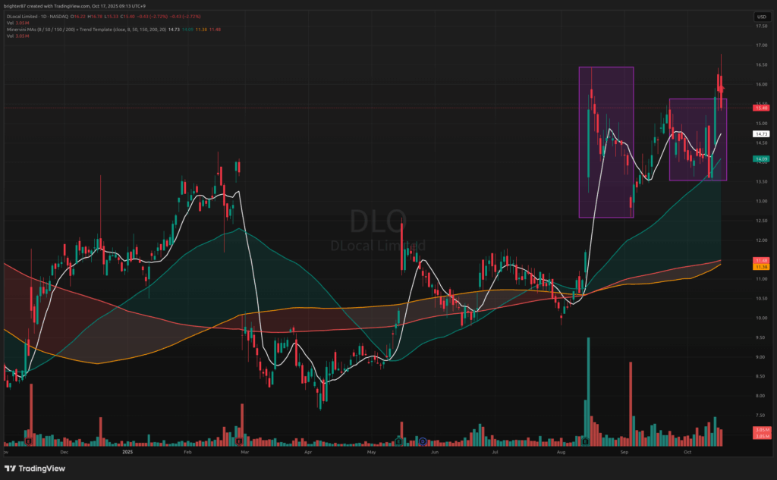
Task: Click the TradingView logo at bottom left
Action: (33, 467)
